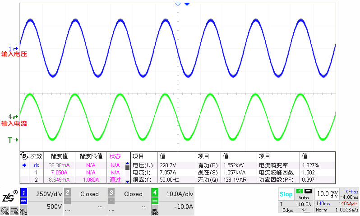The height and width of the screenshot is (216, 360).
Task: Click the falling Edge trigger slope icon
Action: coord(304,210)
